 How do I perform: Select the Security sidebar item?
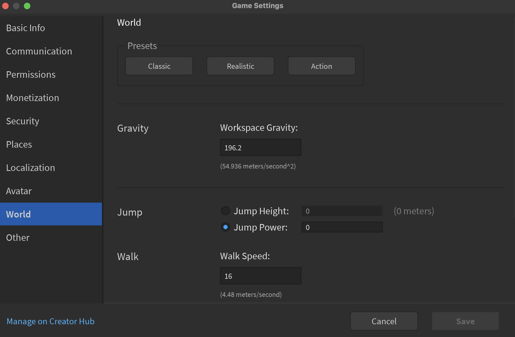(22, 121)
